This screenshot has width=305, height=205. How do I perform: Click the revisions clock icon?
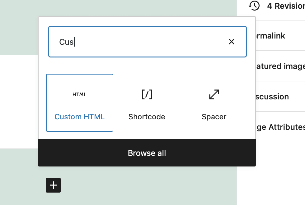pos(254,6)
